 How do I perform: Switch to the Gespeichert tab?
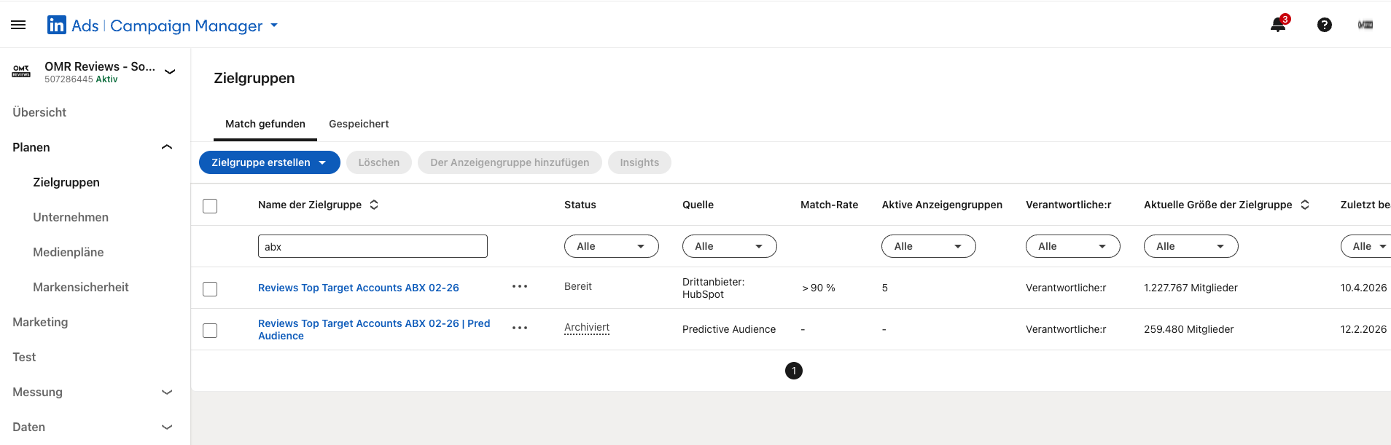click(x=359, y=124)
